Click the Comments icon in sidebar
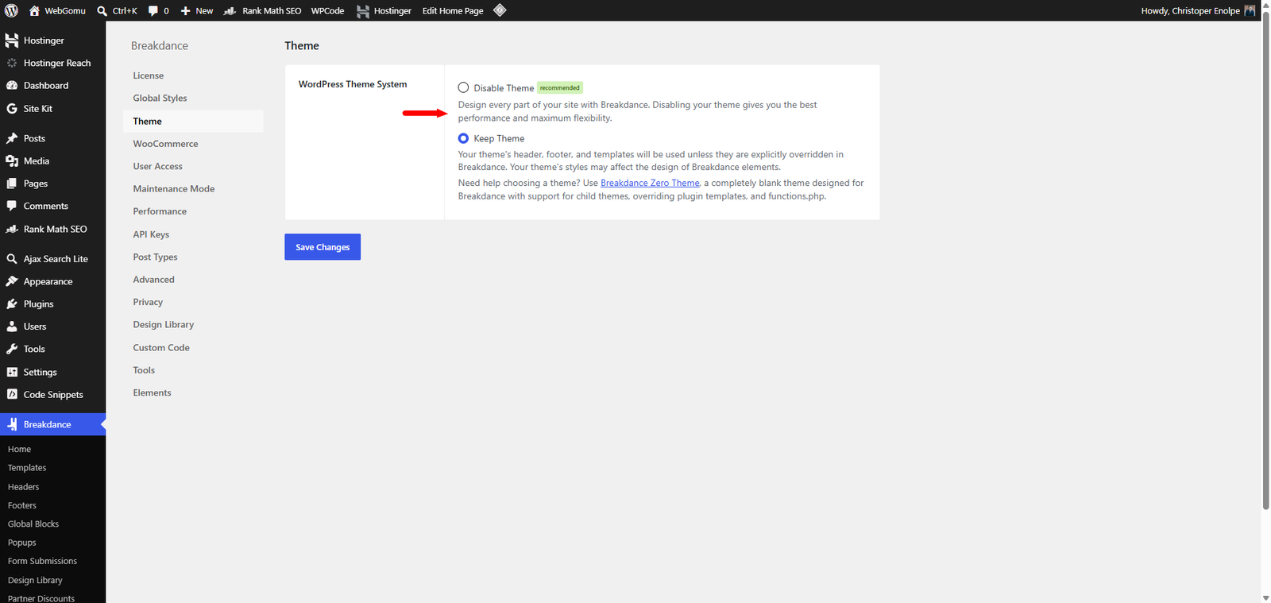 tap(12, 206)
